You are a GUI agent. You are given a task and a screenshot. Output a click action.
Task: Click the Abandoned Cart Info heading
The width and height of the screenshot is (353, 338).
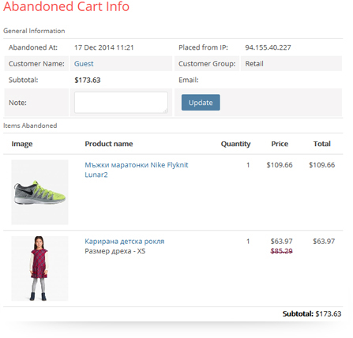click(66, 6)
